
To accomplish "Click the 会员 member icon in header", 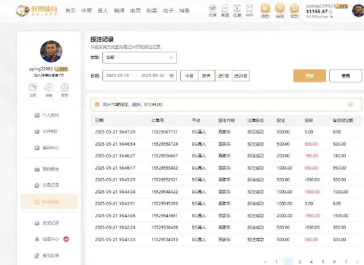I will pos(212,9).
